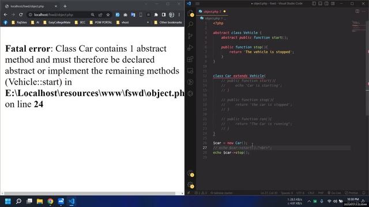Open vhost bookmark folder
Screen dimensions: 369x207
coord(123,22)
